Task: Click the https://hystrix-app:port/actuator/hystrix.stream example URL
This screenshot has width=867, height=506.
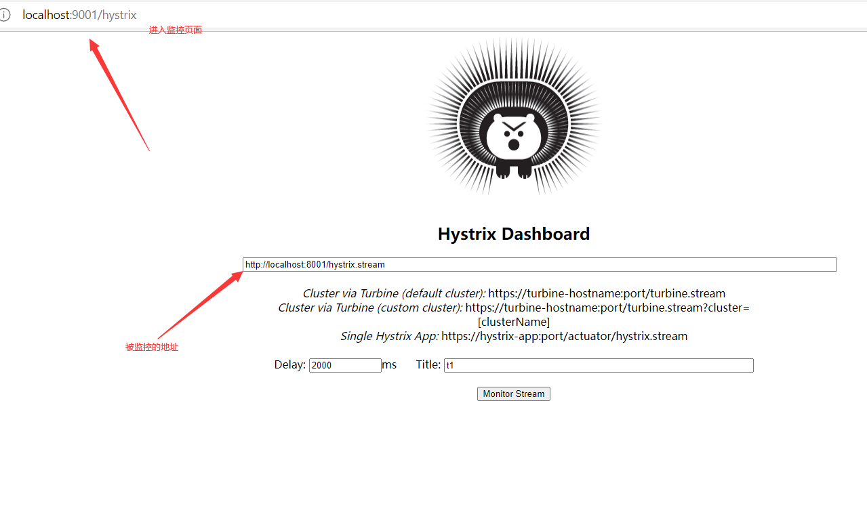Action: click(x=565, y=336)
